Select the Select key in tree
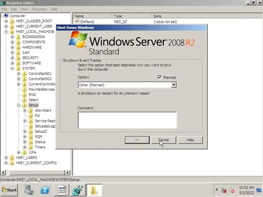Viewport: 263px width, 197px height. coord(34,100)
